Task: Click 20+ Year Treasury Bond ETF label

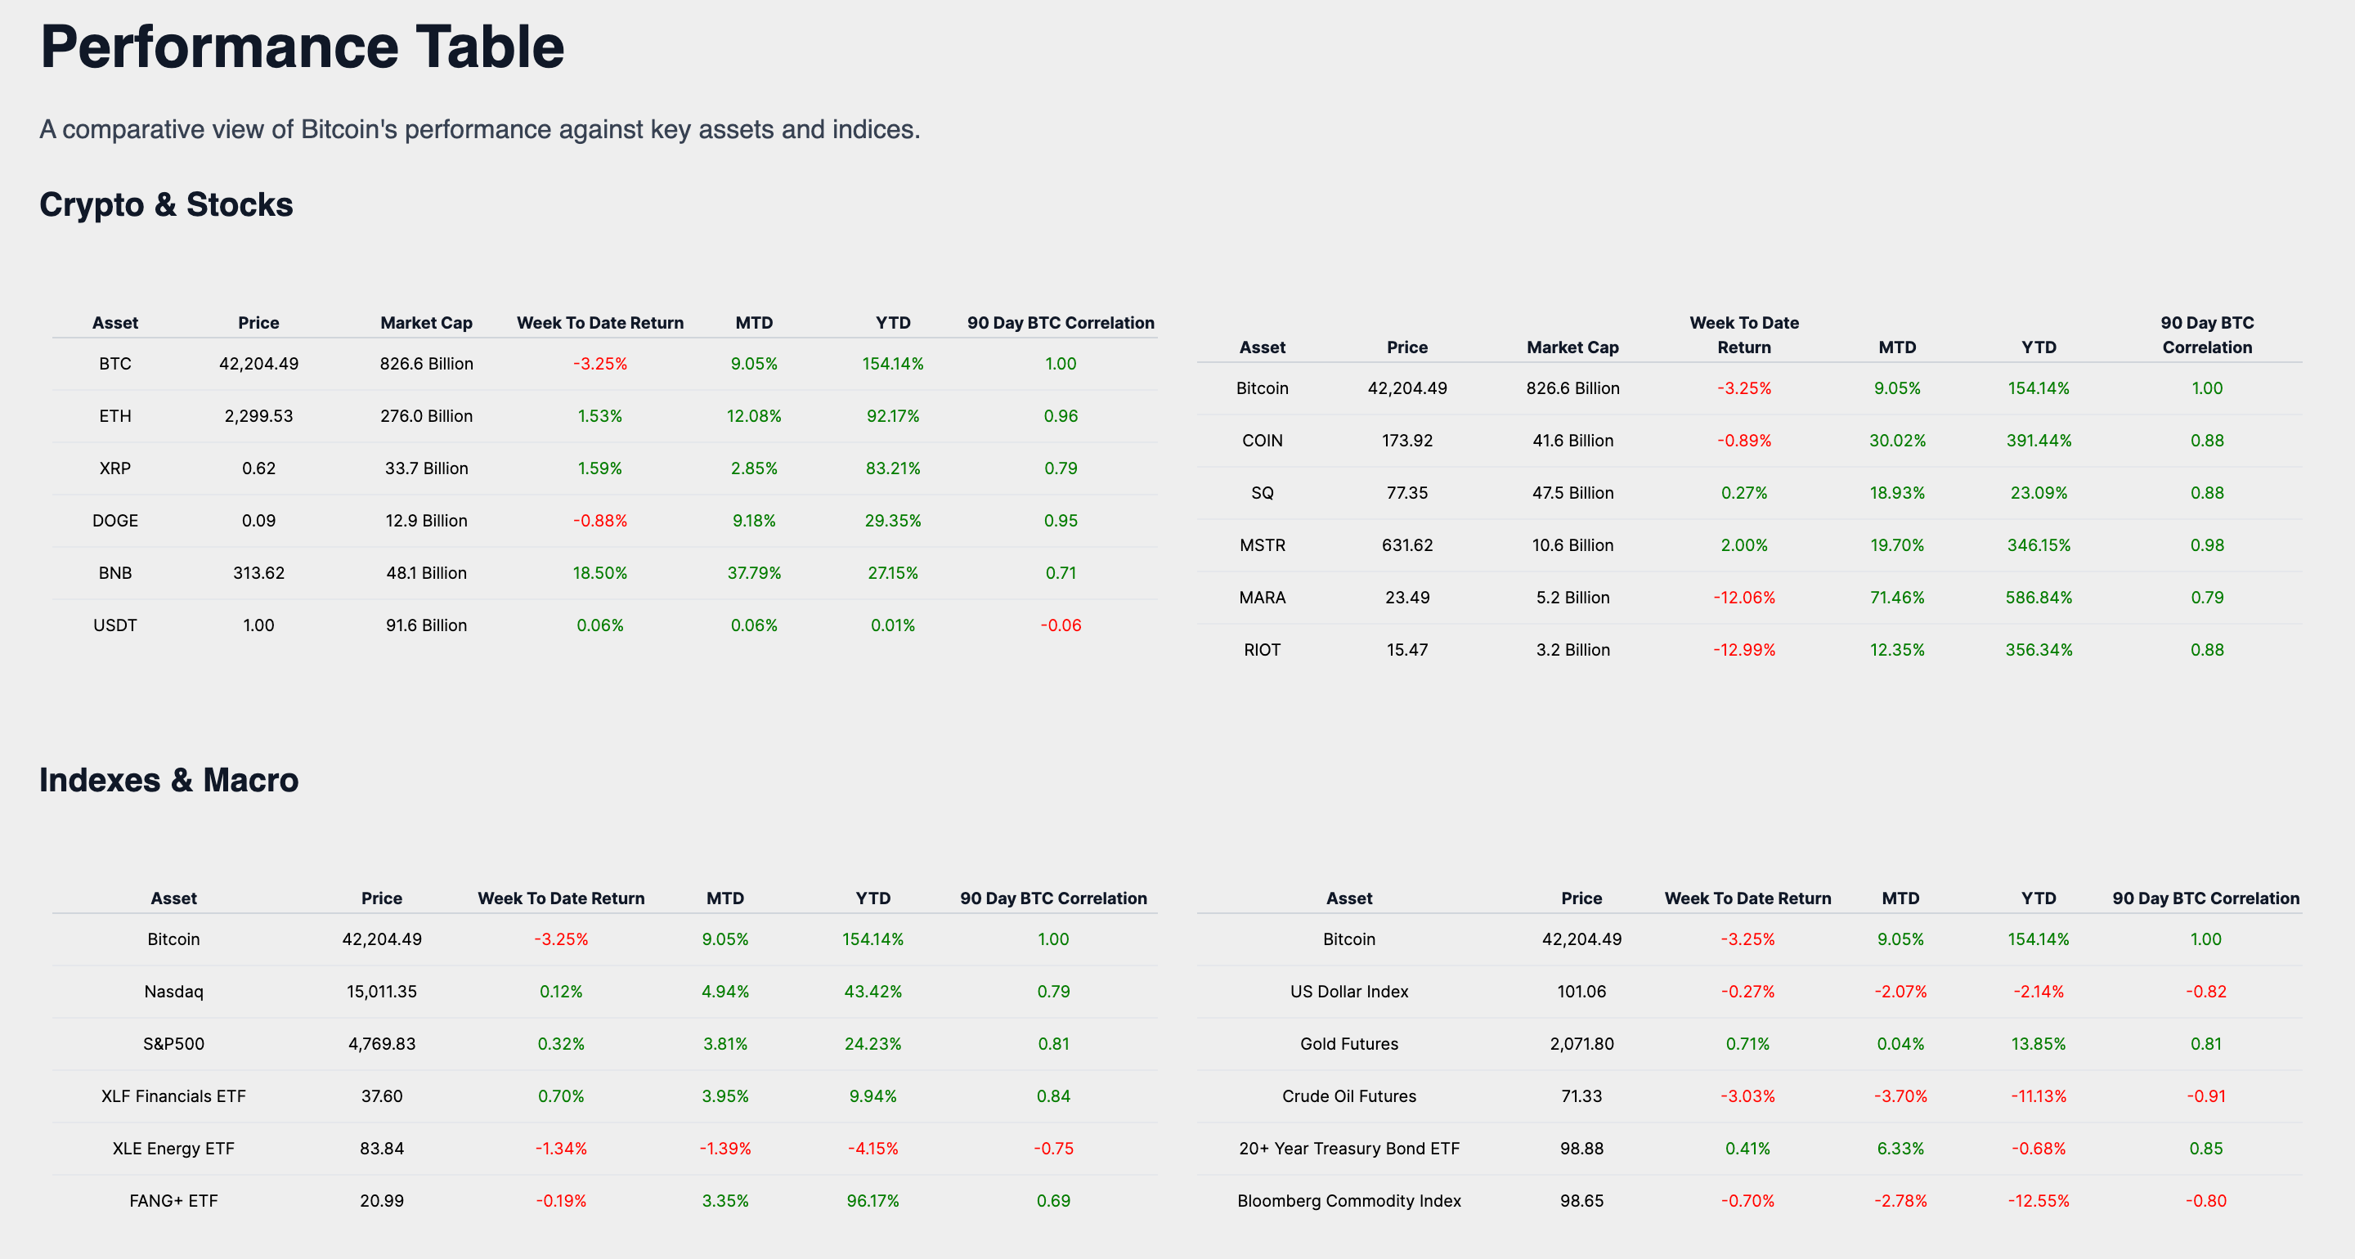Action: point(1348,1149)
